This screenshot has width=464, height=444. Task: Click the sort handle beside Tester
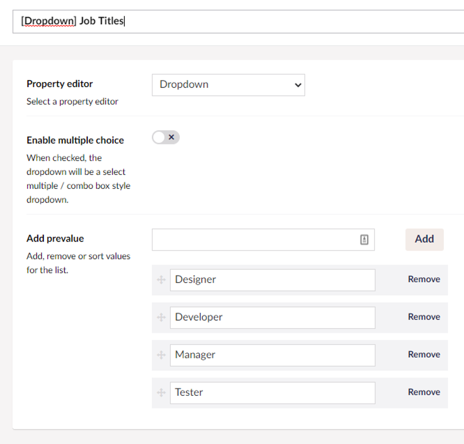(x=161, y=393)
